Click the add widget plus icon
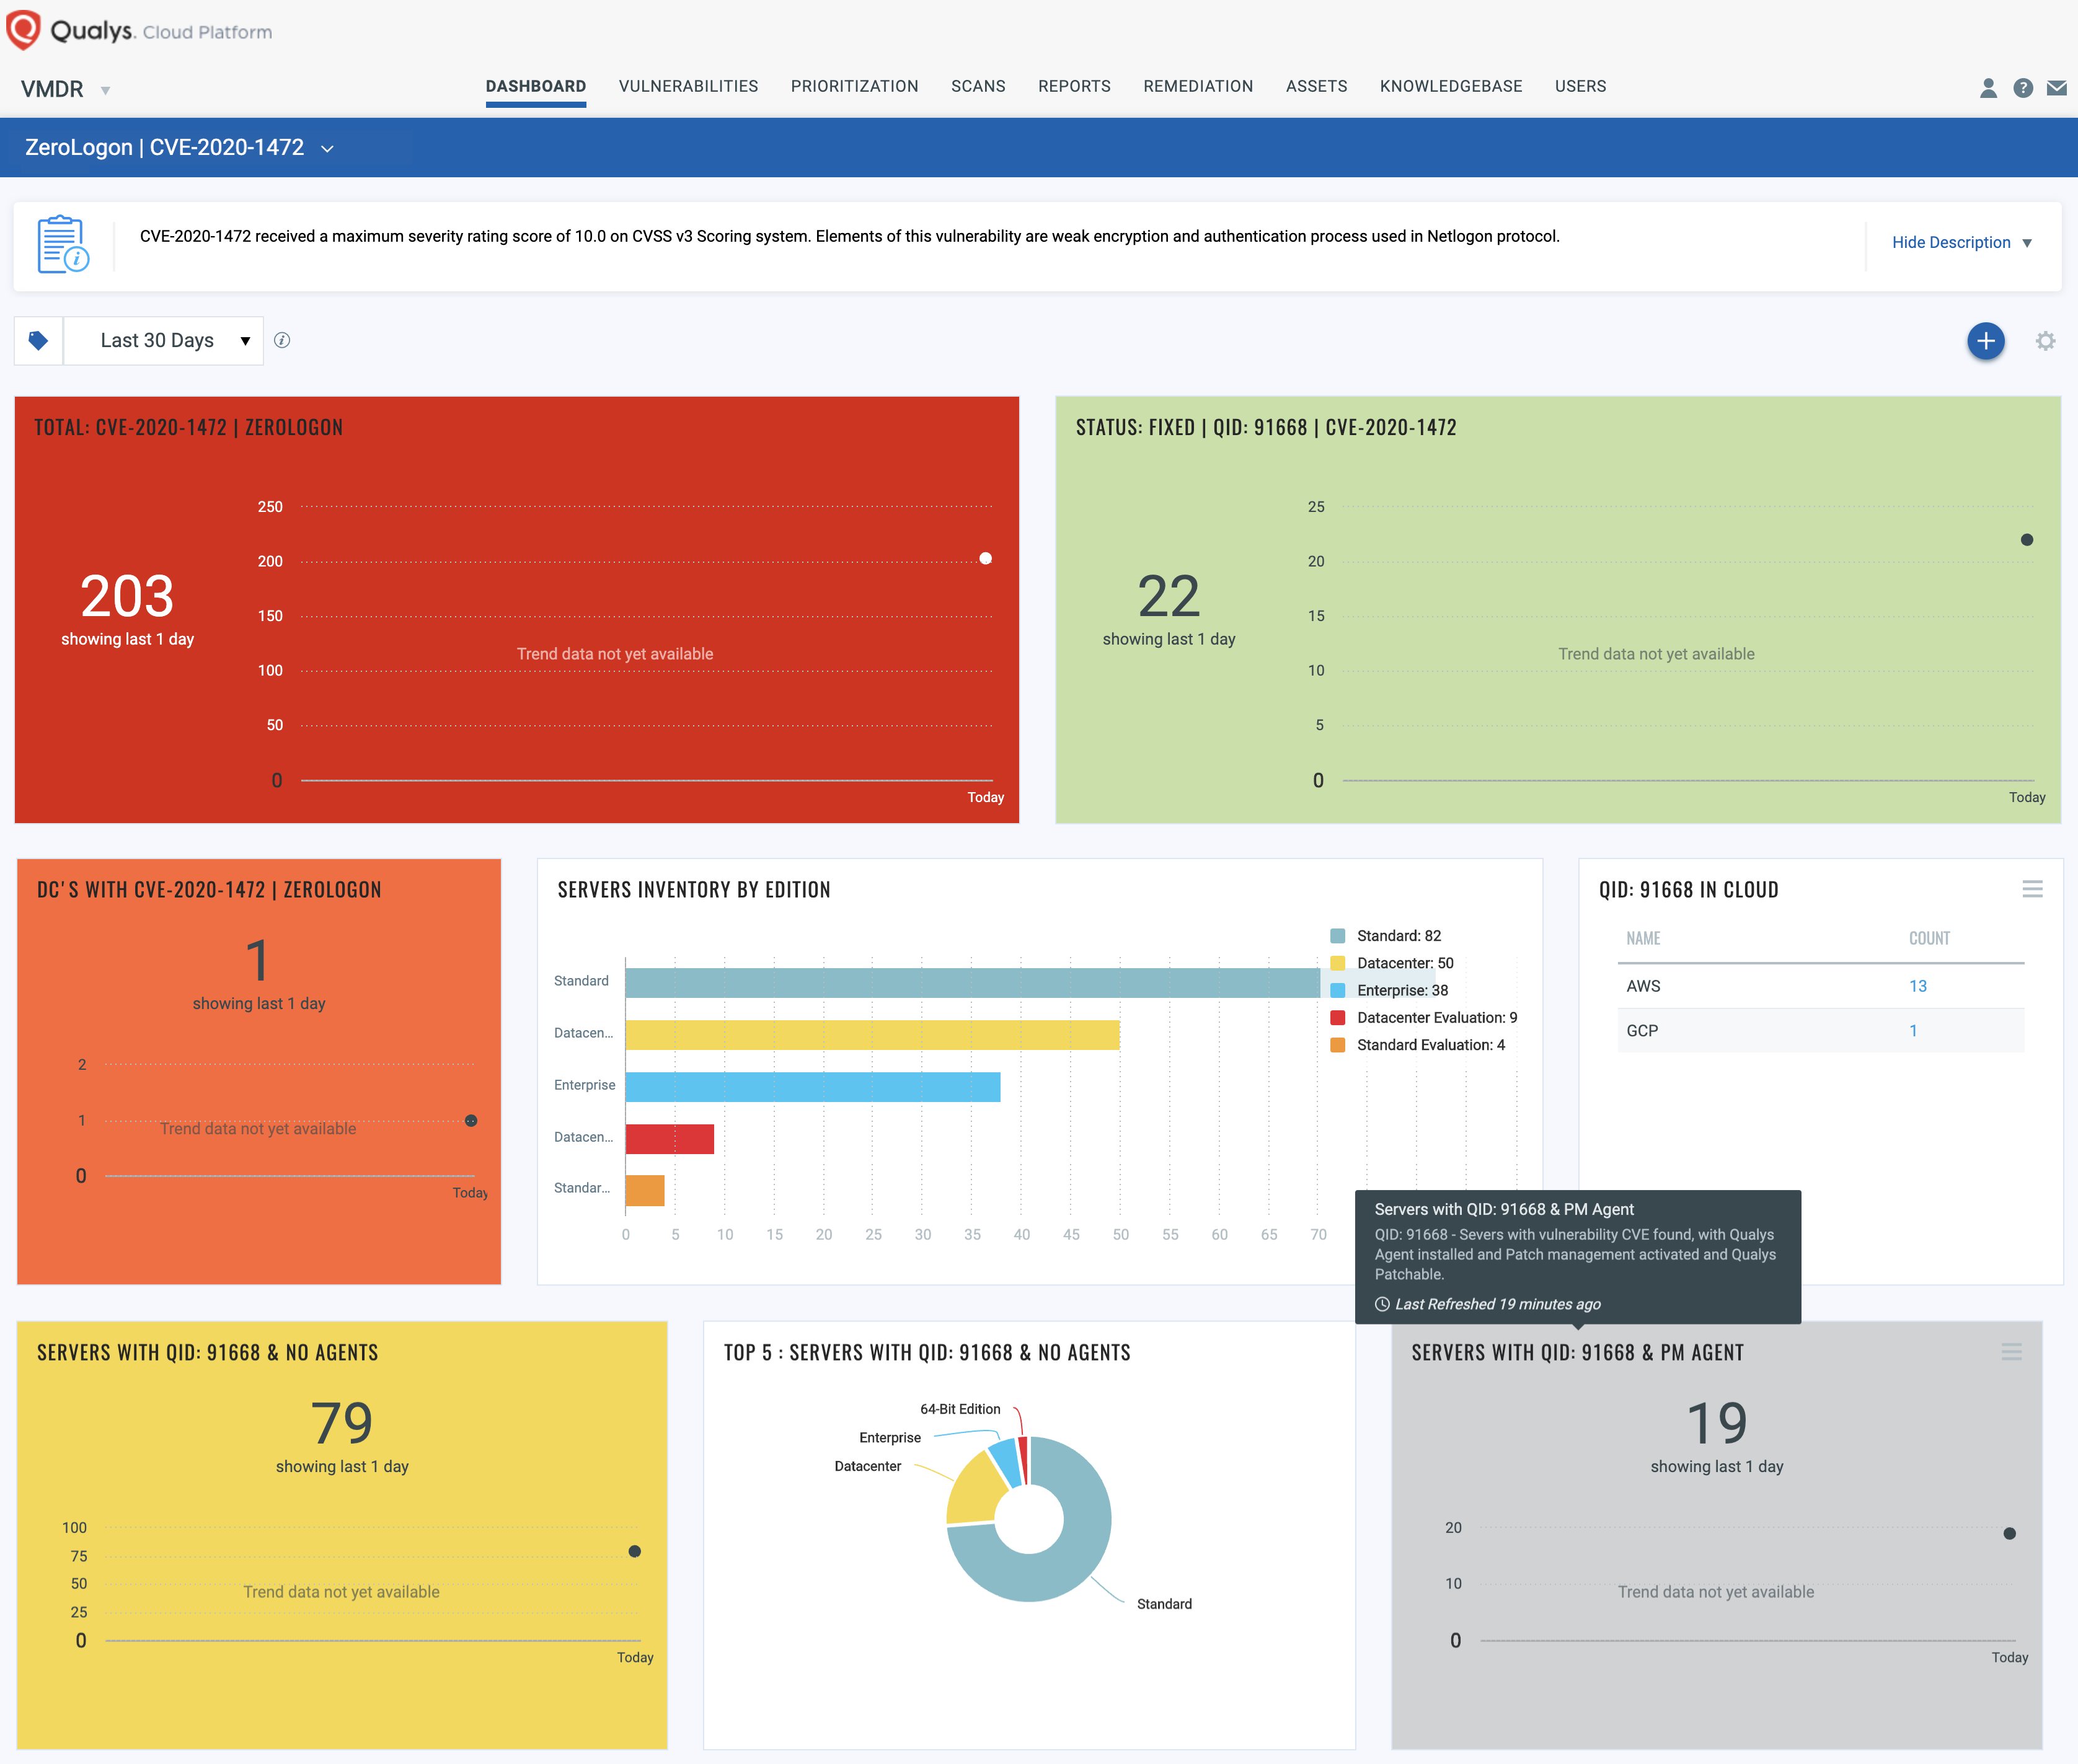 1986,341
